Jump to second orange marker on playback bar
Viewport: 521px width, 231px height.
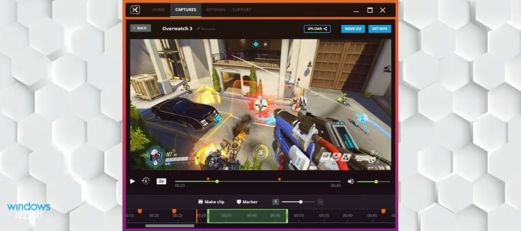279,179
